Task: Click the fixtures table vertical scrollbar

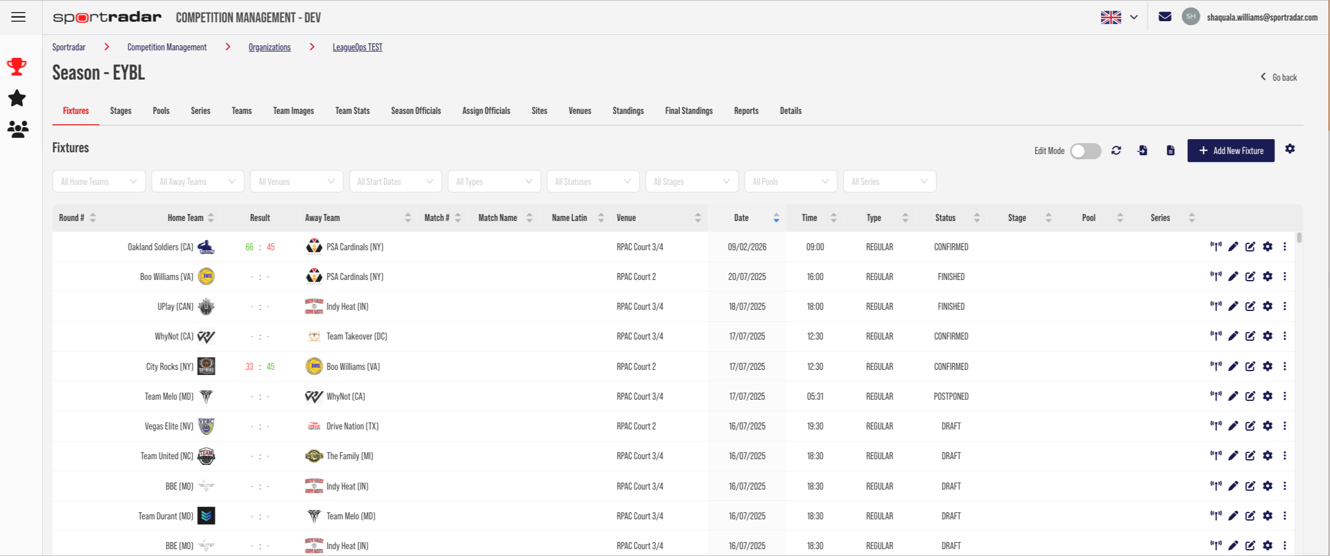Action: click(x=1299, y=237)
